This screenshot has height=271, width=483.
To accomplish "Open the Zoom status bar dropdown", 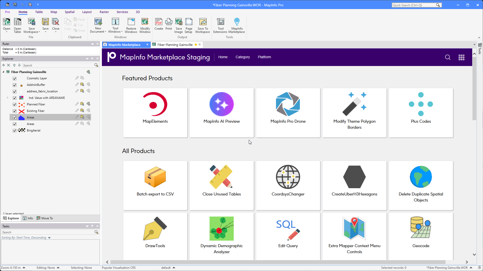I will tap(24, 268).
